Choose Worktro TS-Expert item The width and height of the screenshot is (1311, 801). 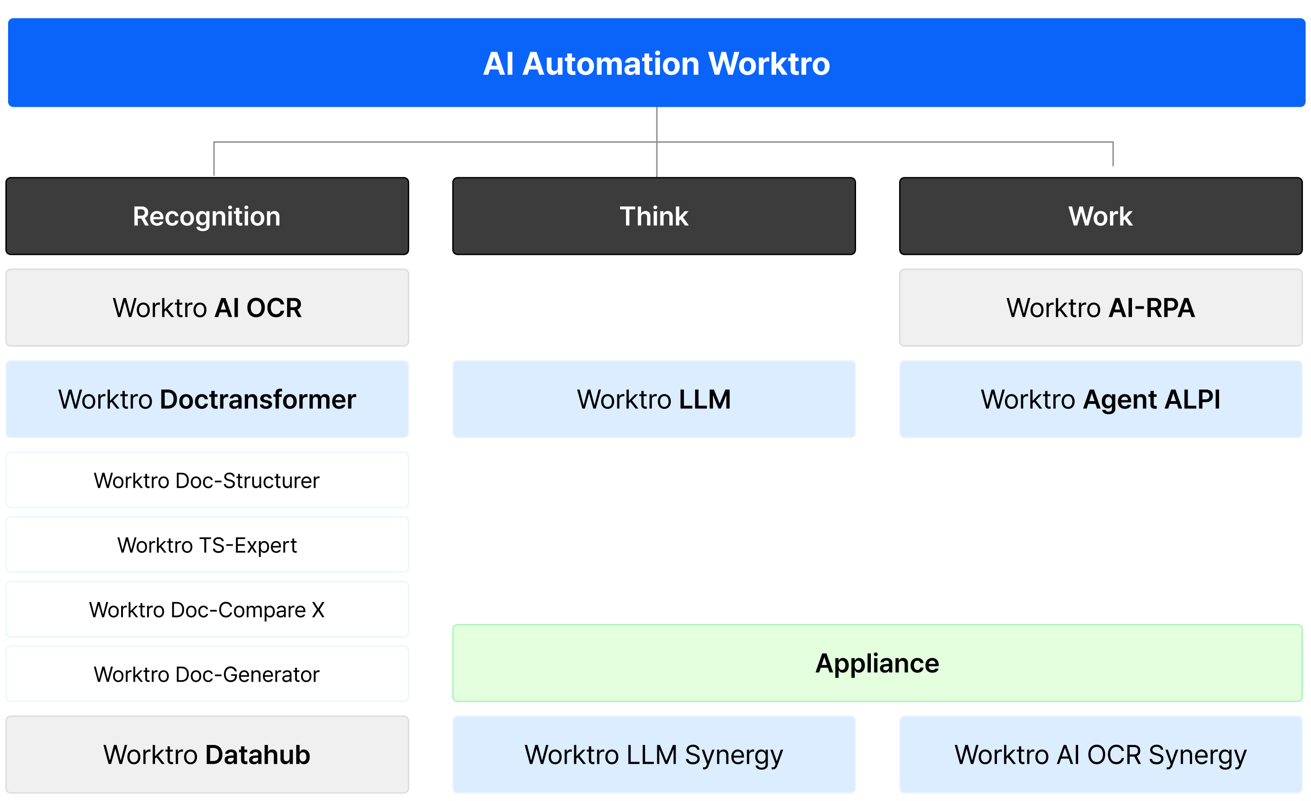[x=207, y=545]
